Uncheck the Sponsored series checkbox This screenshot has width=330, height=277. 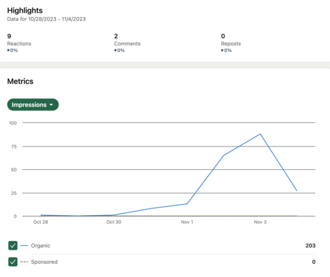13,262
